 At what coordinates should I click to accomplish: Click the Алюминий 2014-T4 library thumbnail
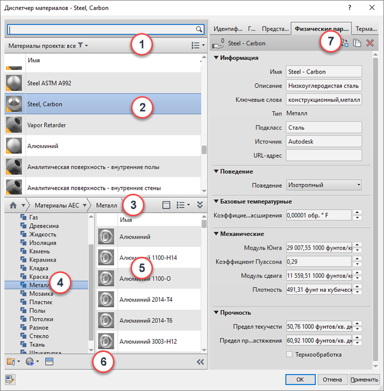pos(106,299)
